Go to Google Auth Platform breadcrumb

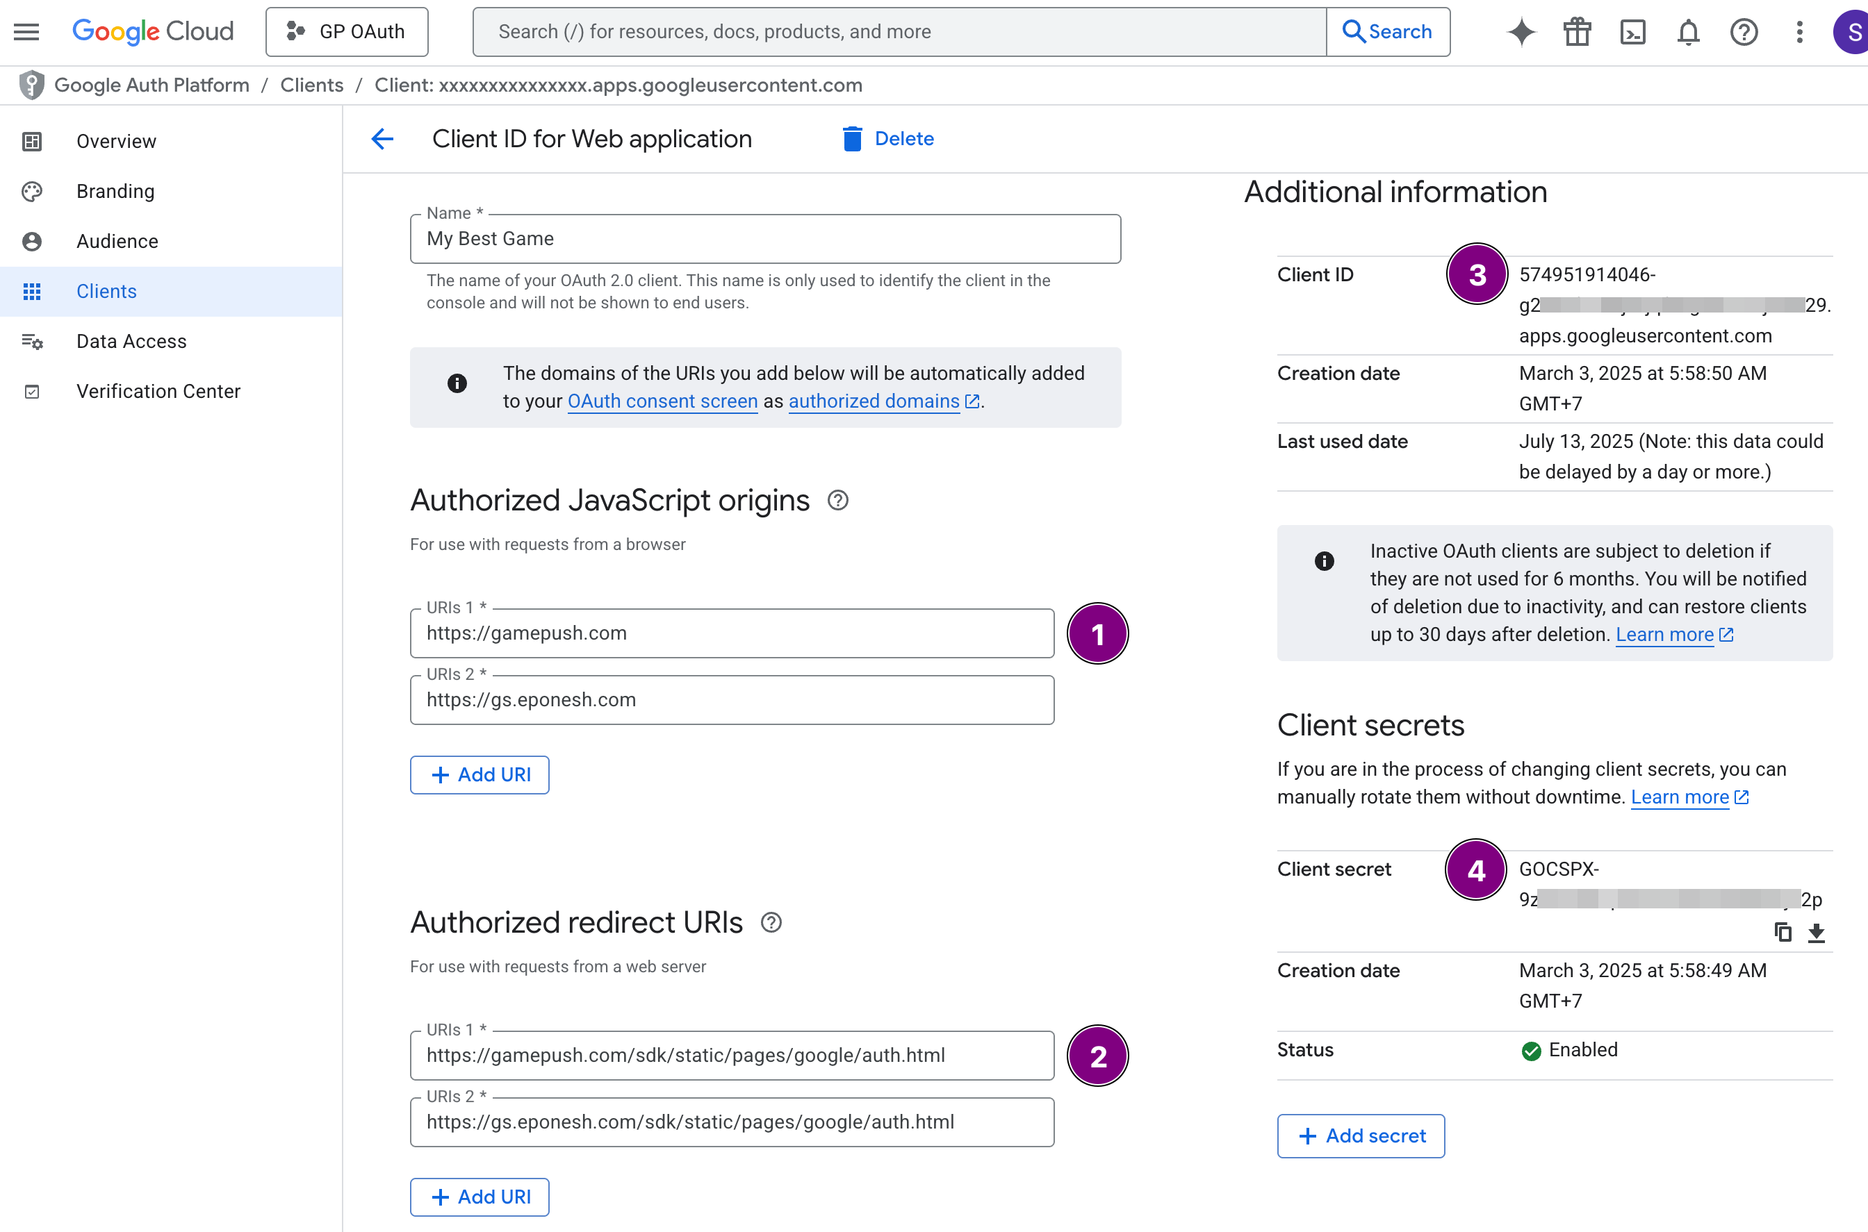[x=151, y=85]
